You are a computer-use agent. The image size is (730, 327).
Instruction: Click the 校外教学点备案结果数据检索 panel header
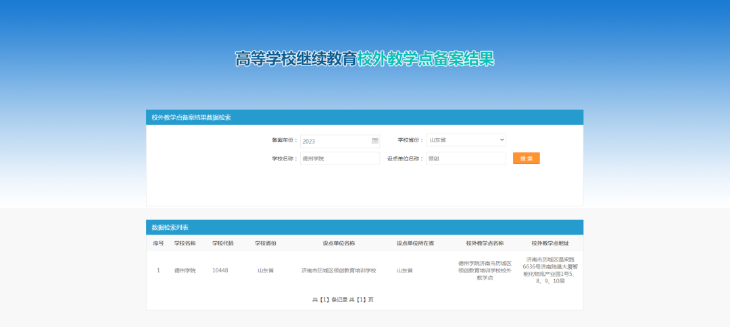[364, 117]
